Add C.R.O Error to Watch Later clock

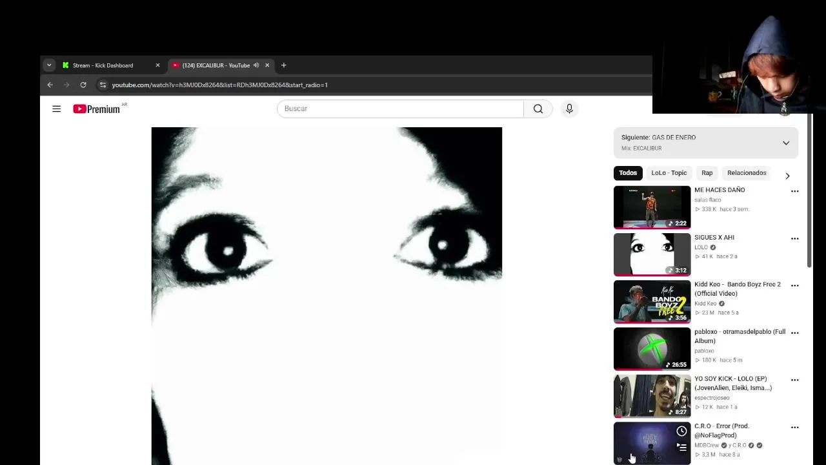[681, 431]
